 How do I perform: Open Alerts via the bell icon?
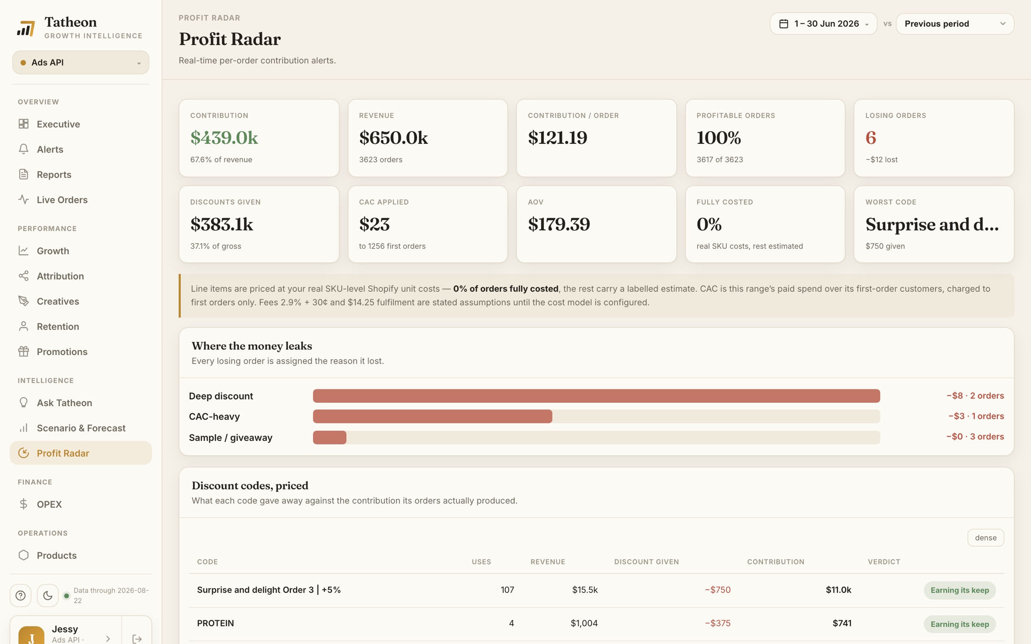click(x=23, y=149)
